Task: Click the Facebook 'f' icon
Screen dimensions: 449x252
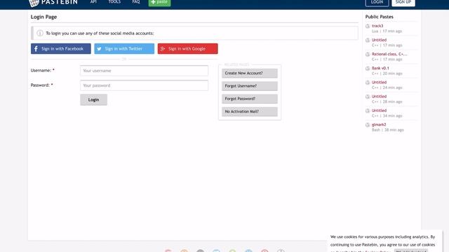Action: [36, 49]
